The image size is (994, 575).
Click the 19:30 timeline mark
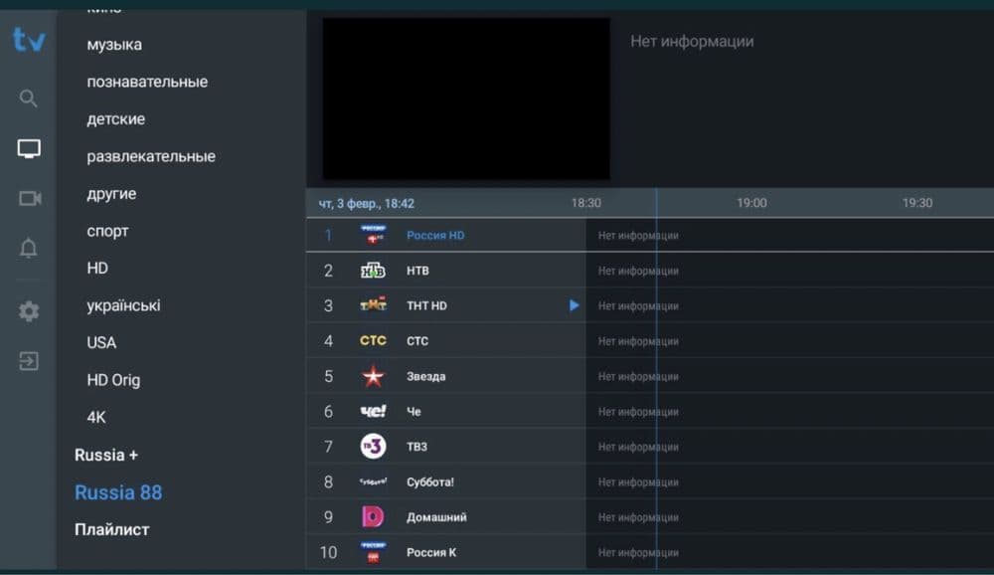pyautogui.click(x=917, y=203)
